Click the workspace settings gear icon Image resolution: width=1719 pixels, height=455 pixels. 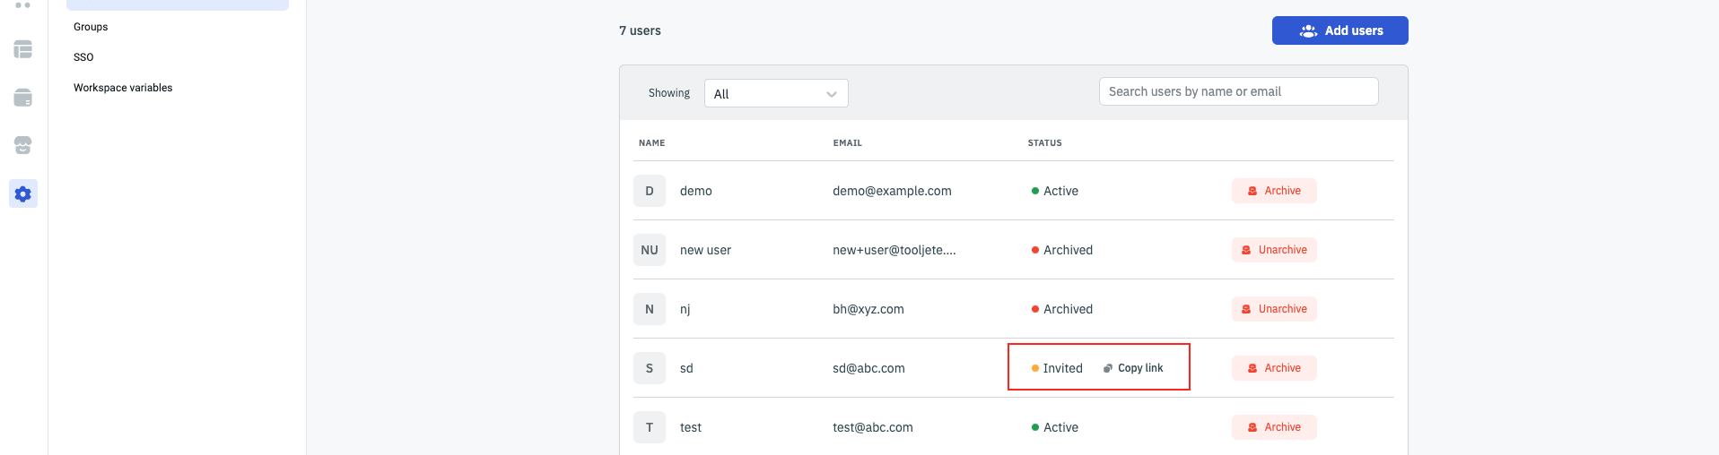23,193
